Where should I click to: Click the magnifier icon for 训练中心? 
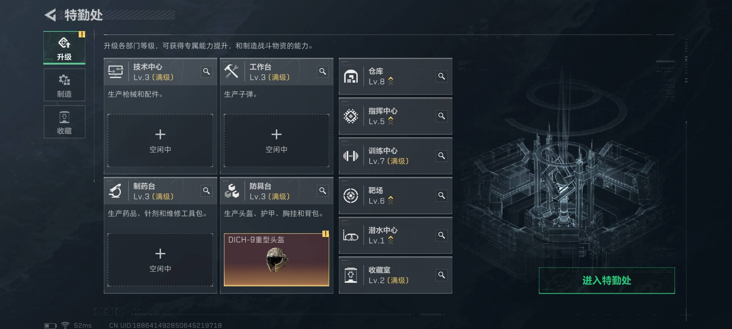pyautogui.click(x=442, y=156)
